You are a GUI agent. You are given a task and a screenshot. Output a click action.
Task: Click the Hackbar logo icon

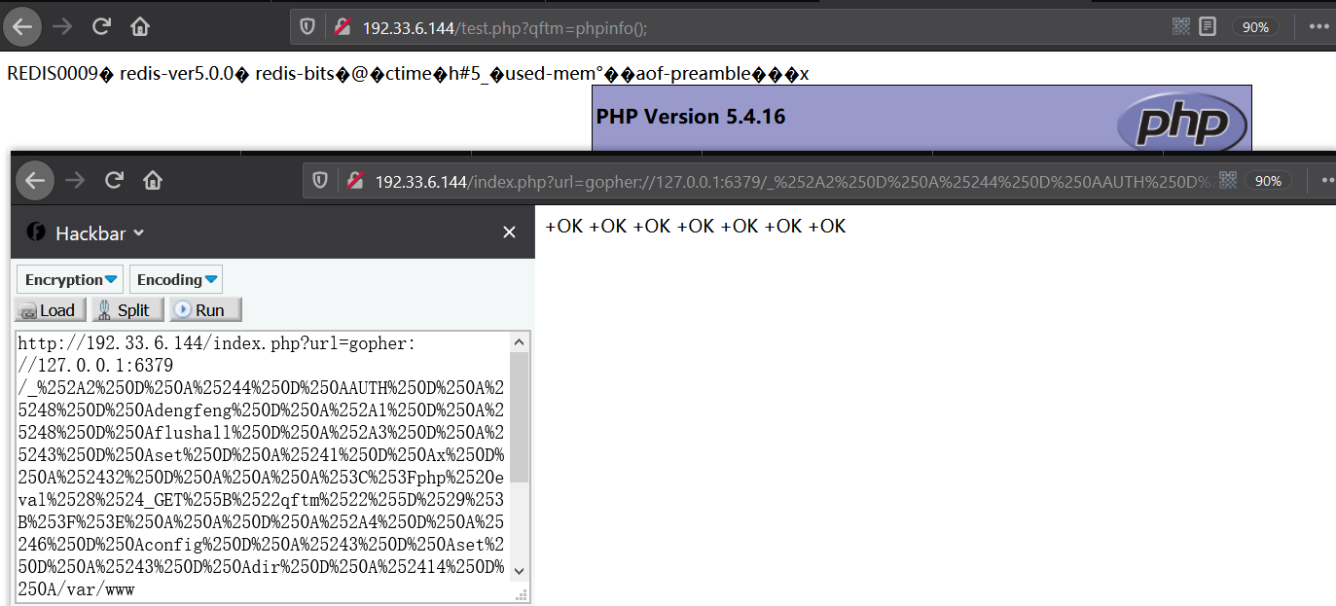click(36, 232)
